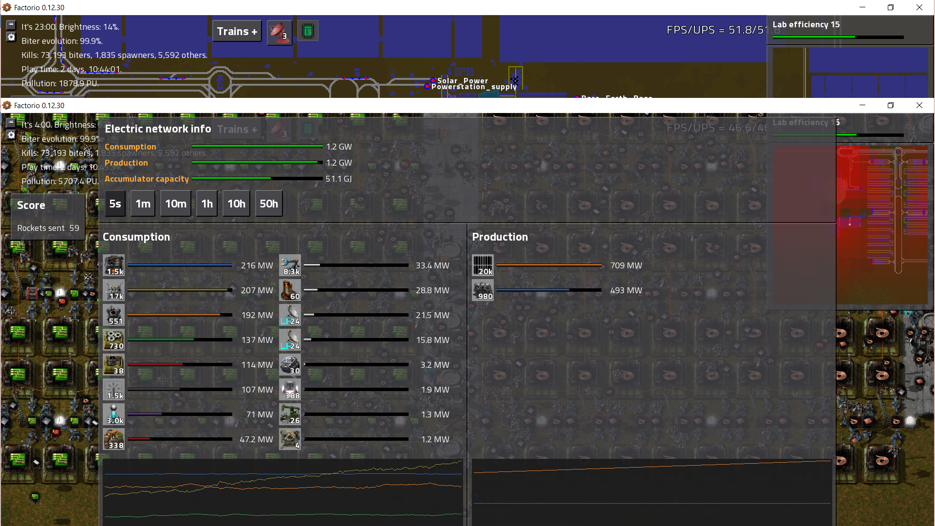The width and height of the screenshot is (935, 526).
Task: Click pumpjack consumption icon showing 26
Action: 290,414
